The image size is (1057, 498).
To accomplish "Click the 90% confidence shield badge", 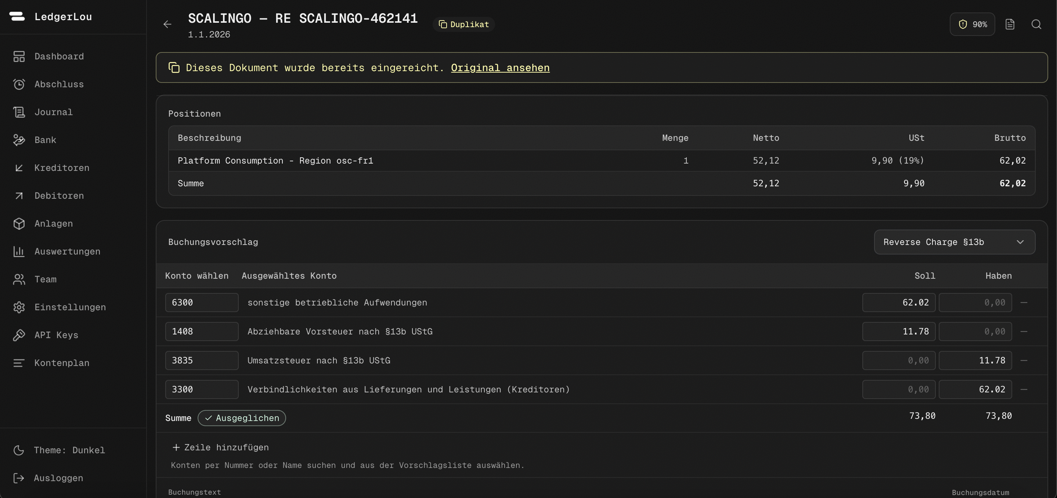I will coord(972,24).
